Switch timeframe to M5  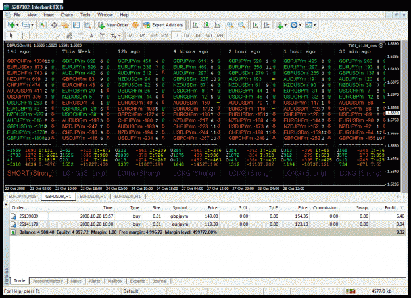point(142,36)
